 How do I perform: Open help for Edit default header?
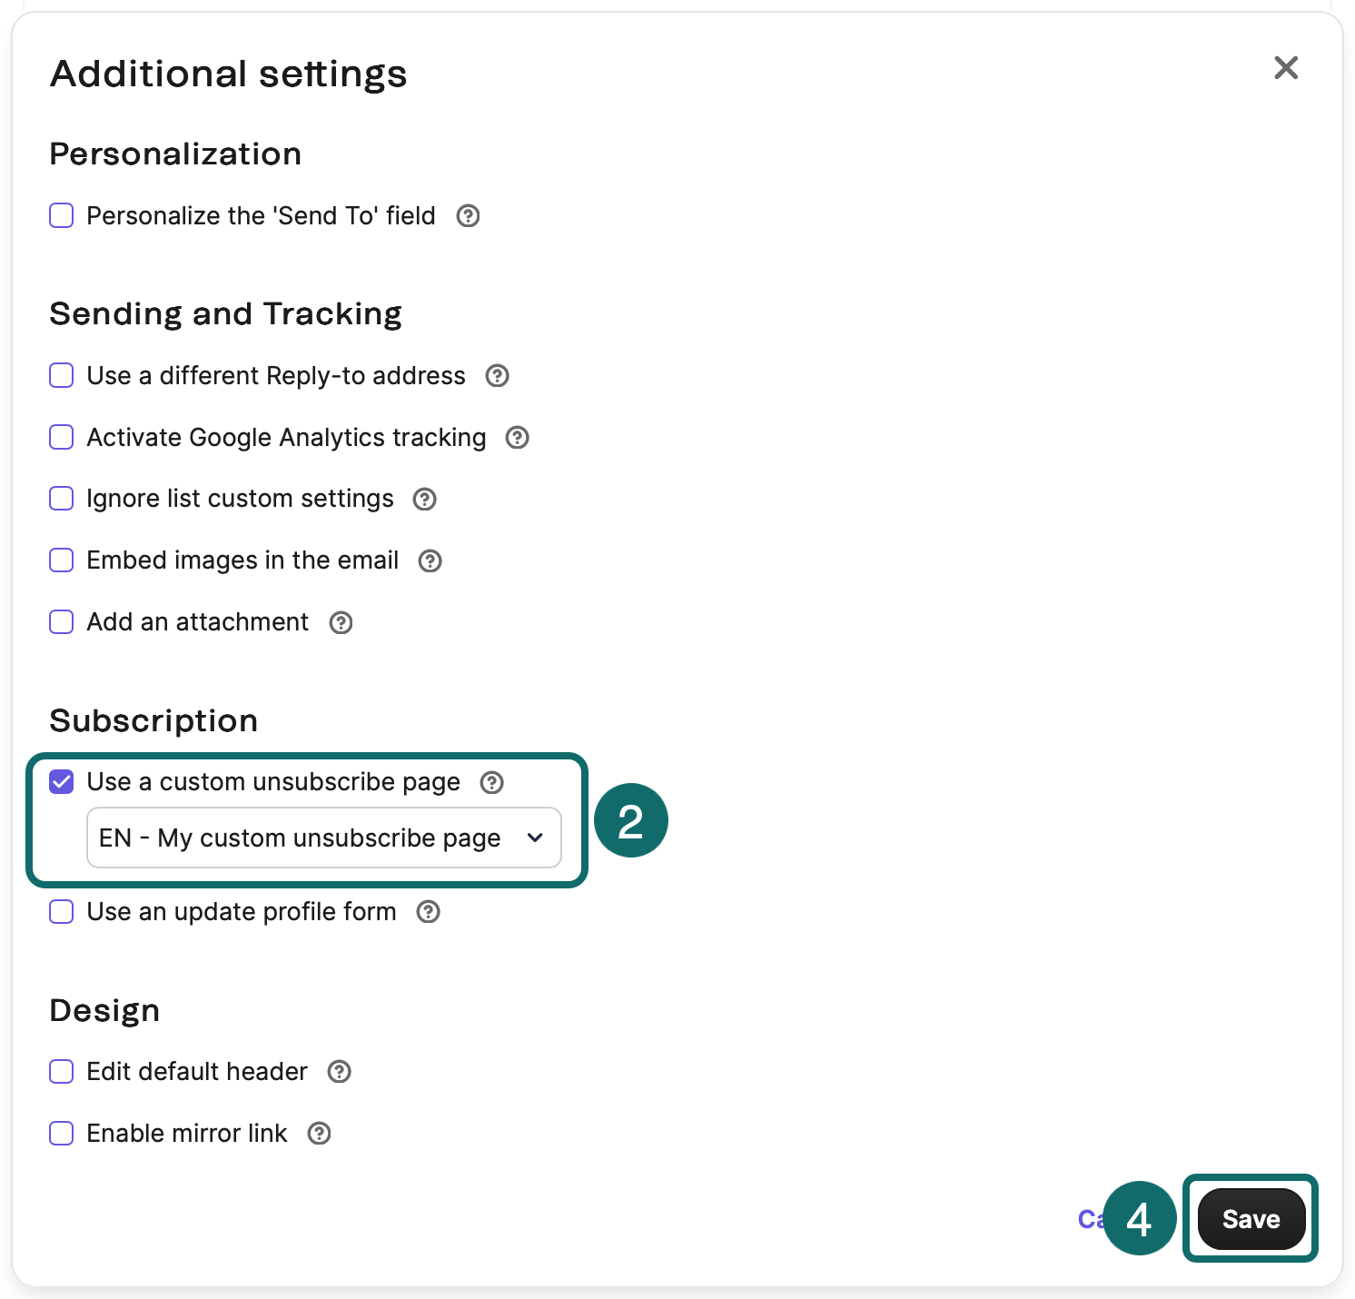pos(339,1072)
